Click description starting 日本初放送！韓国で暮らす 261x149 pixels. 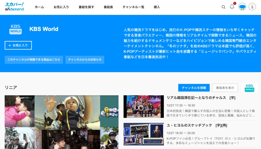211,113
